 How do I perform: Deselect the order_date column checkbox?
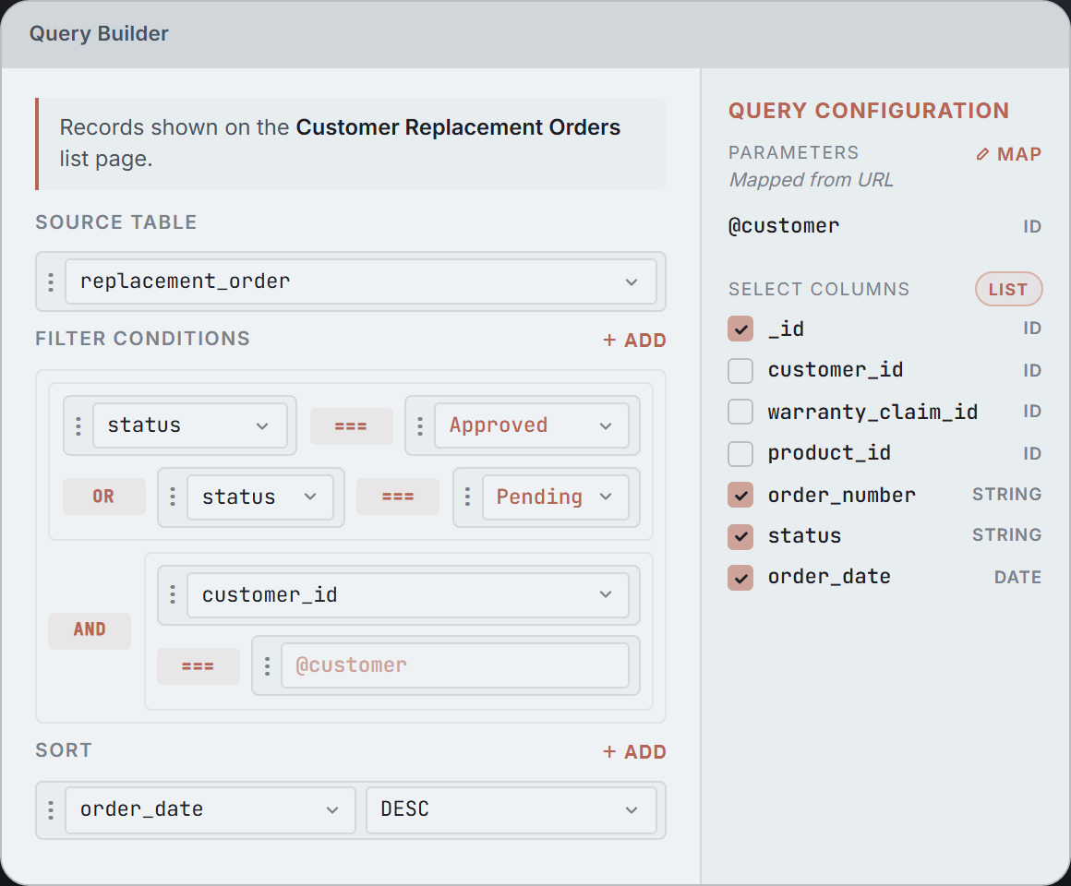[x=740, y=578]
